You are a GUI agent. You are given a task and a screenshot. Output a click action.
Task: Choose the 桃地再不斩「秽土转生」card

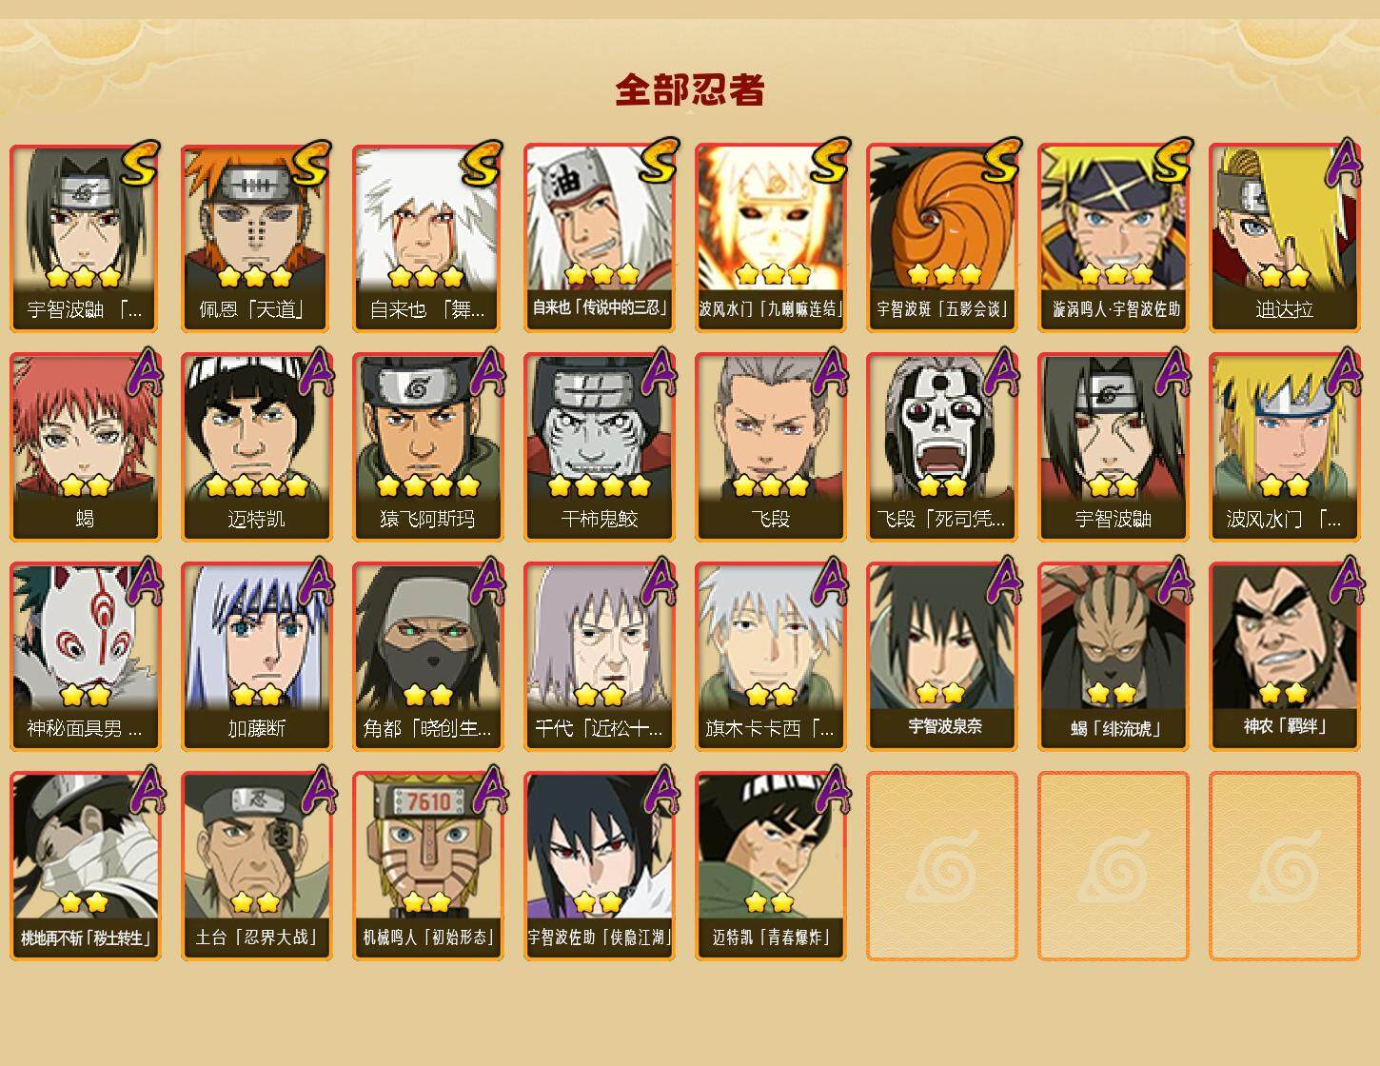(x=85, y=866)
